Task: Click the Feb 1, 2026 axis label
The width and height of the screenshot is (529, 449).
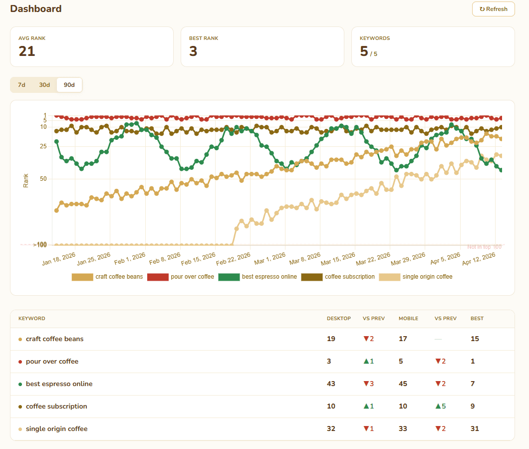Action: (x=130, y=259)
